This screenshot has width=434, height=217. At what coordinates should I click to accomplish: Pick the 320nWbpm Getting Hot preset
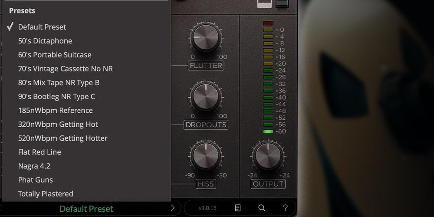(x=58, y=124)
